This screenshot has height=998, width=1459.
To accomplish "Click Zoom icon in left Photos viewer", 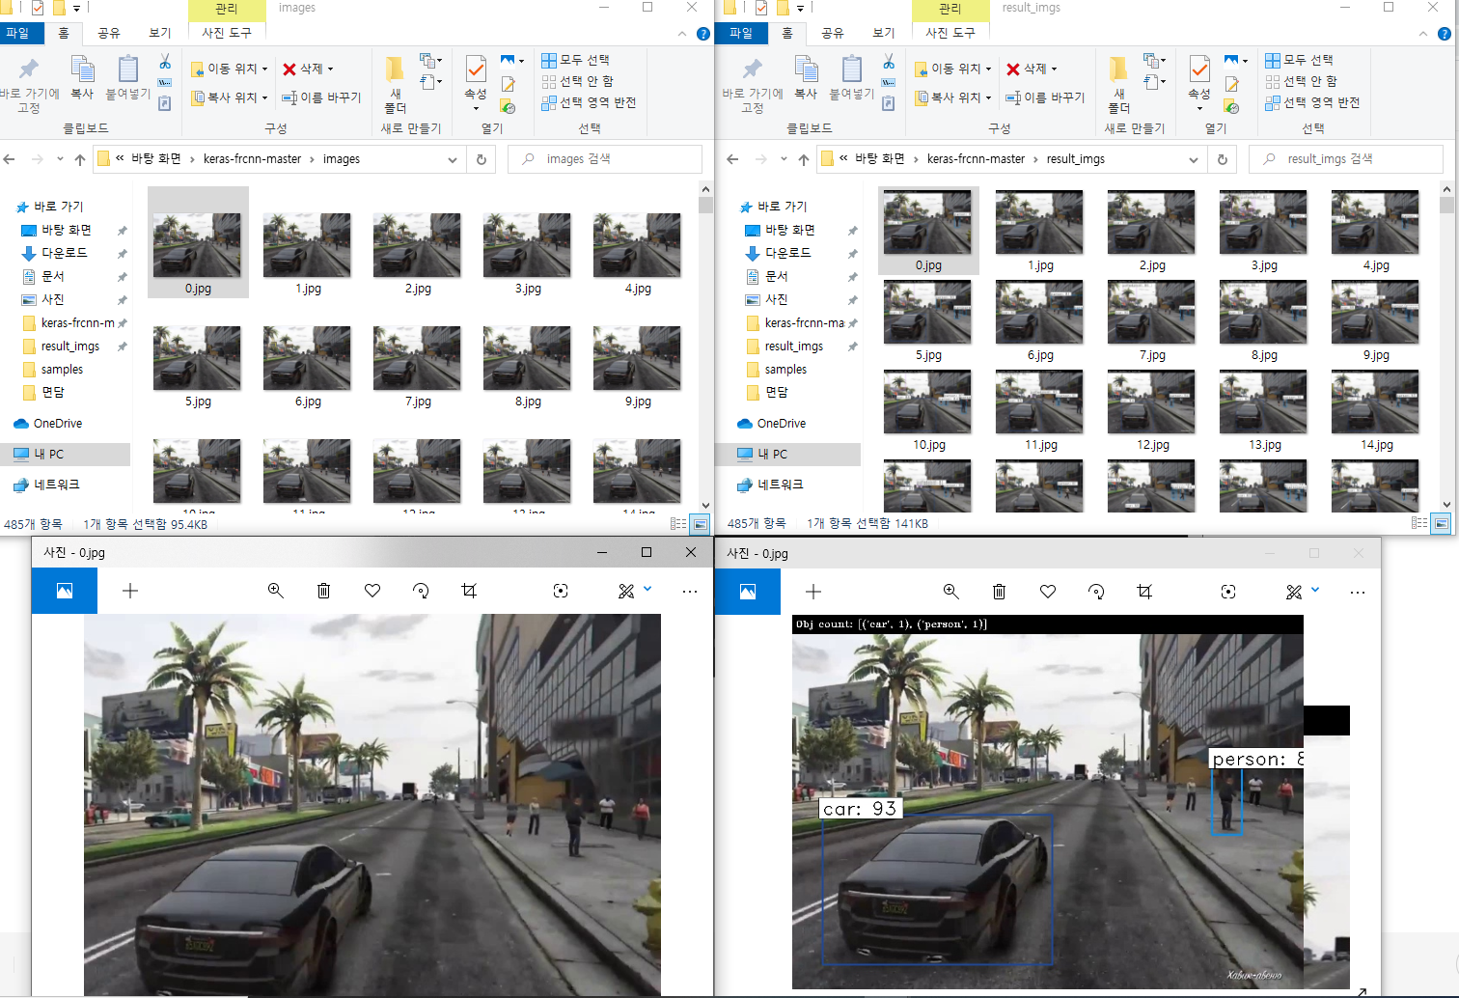I will coord(276,591).
